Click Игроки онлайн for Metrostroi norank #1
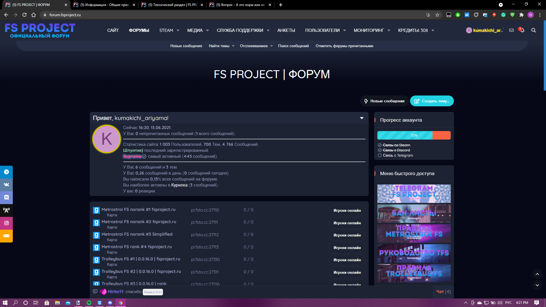This screenshot has width=546, height=307. 347,211
